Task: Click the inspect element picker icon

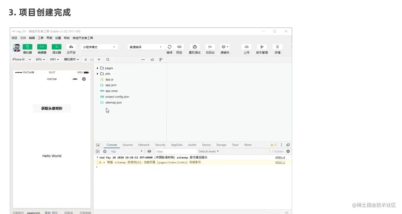Action: [x=98, y=145]
